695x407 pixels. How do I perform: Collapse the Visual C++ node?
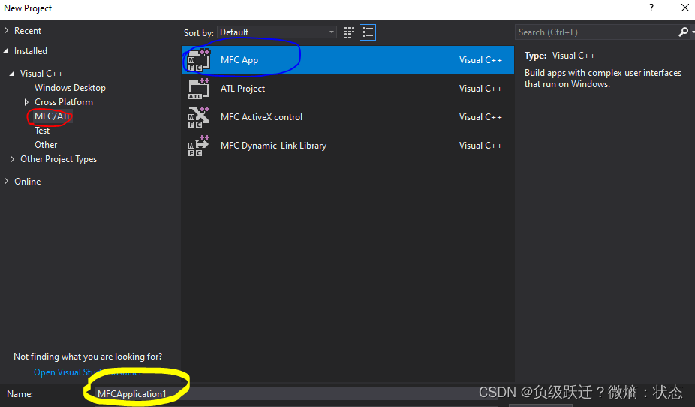(x=12, y=74)
